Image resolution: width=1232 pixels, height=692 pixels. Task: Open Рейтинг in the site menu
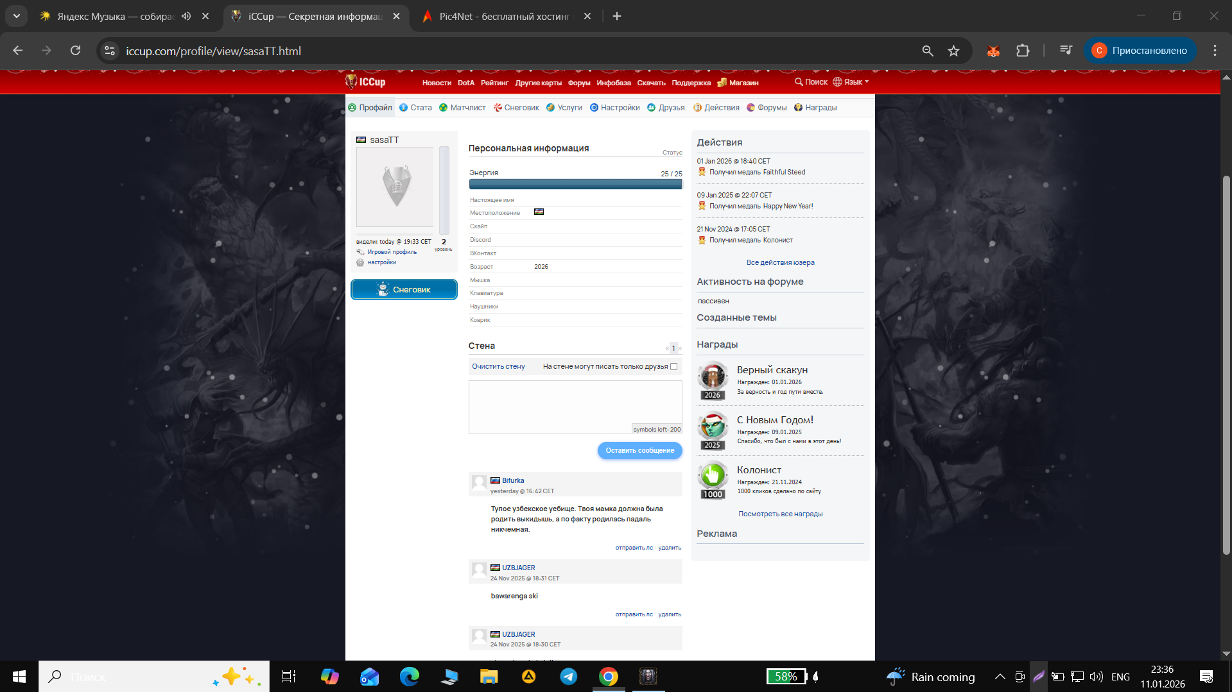(x=494, y=83)
